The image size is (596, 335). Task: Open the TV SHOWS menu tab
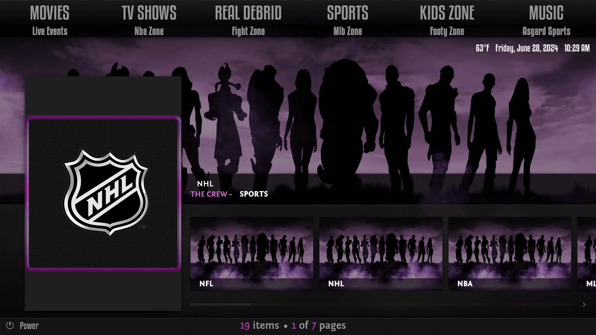(149, 12)
